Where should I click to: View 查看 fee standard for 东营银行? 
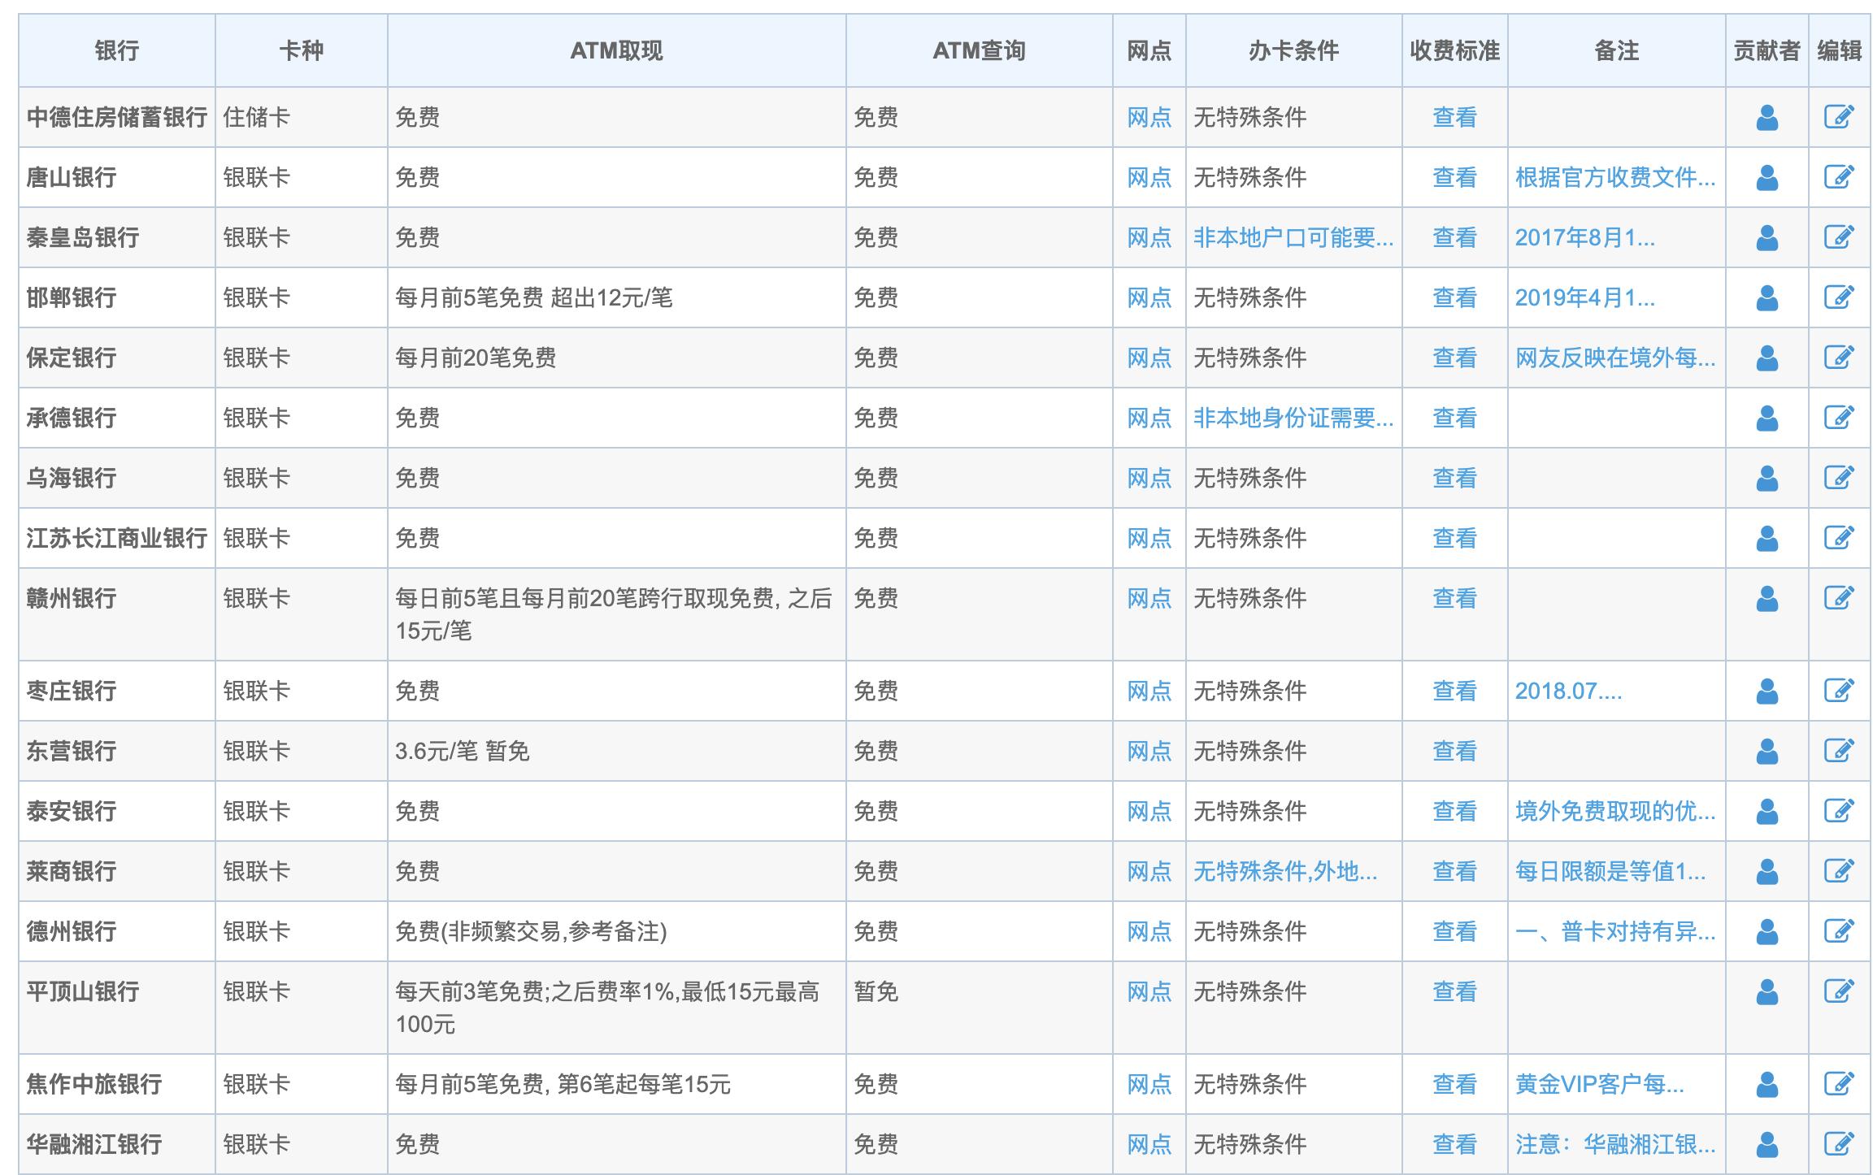pyautogui.click(x=1454, y=752)
